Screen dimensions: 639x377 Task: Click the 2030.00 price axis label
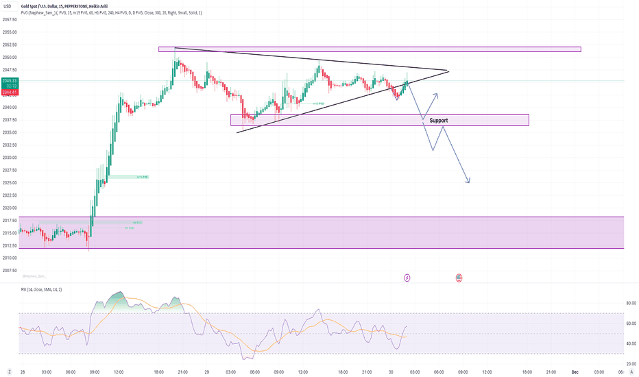coord(10,158)
